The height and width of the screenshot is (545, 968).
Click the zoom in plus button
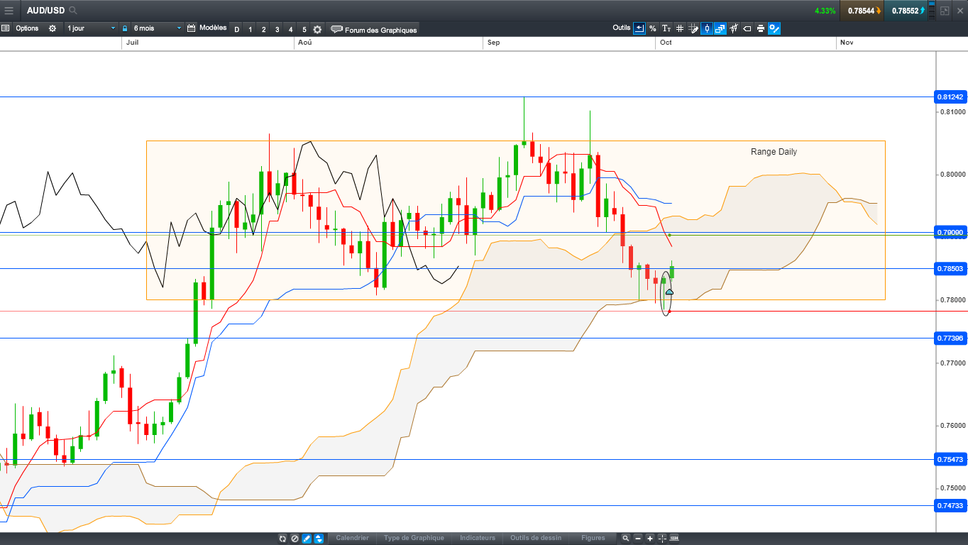(650, 538)
